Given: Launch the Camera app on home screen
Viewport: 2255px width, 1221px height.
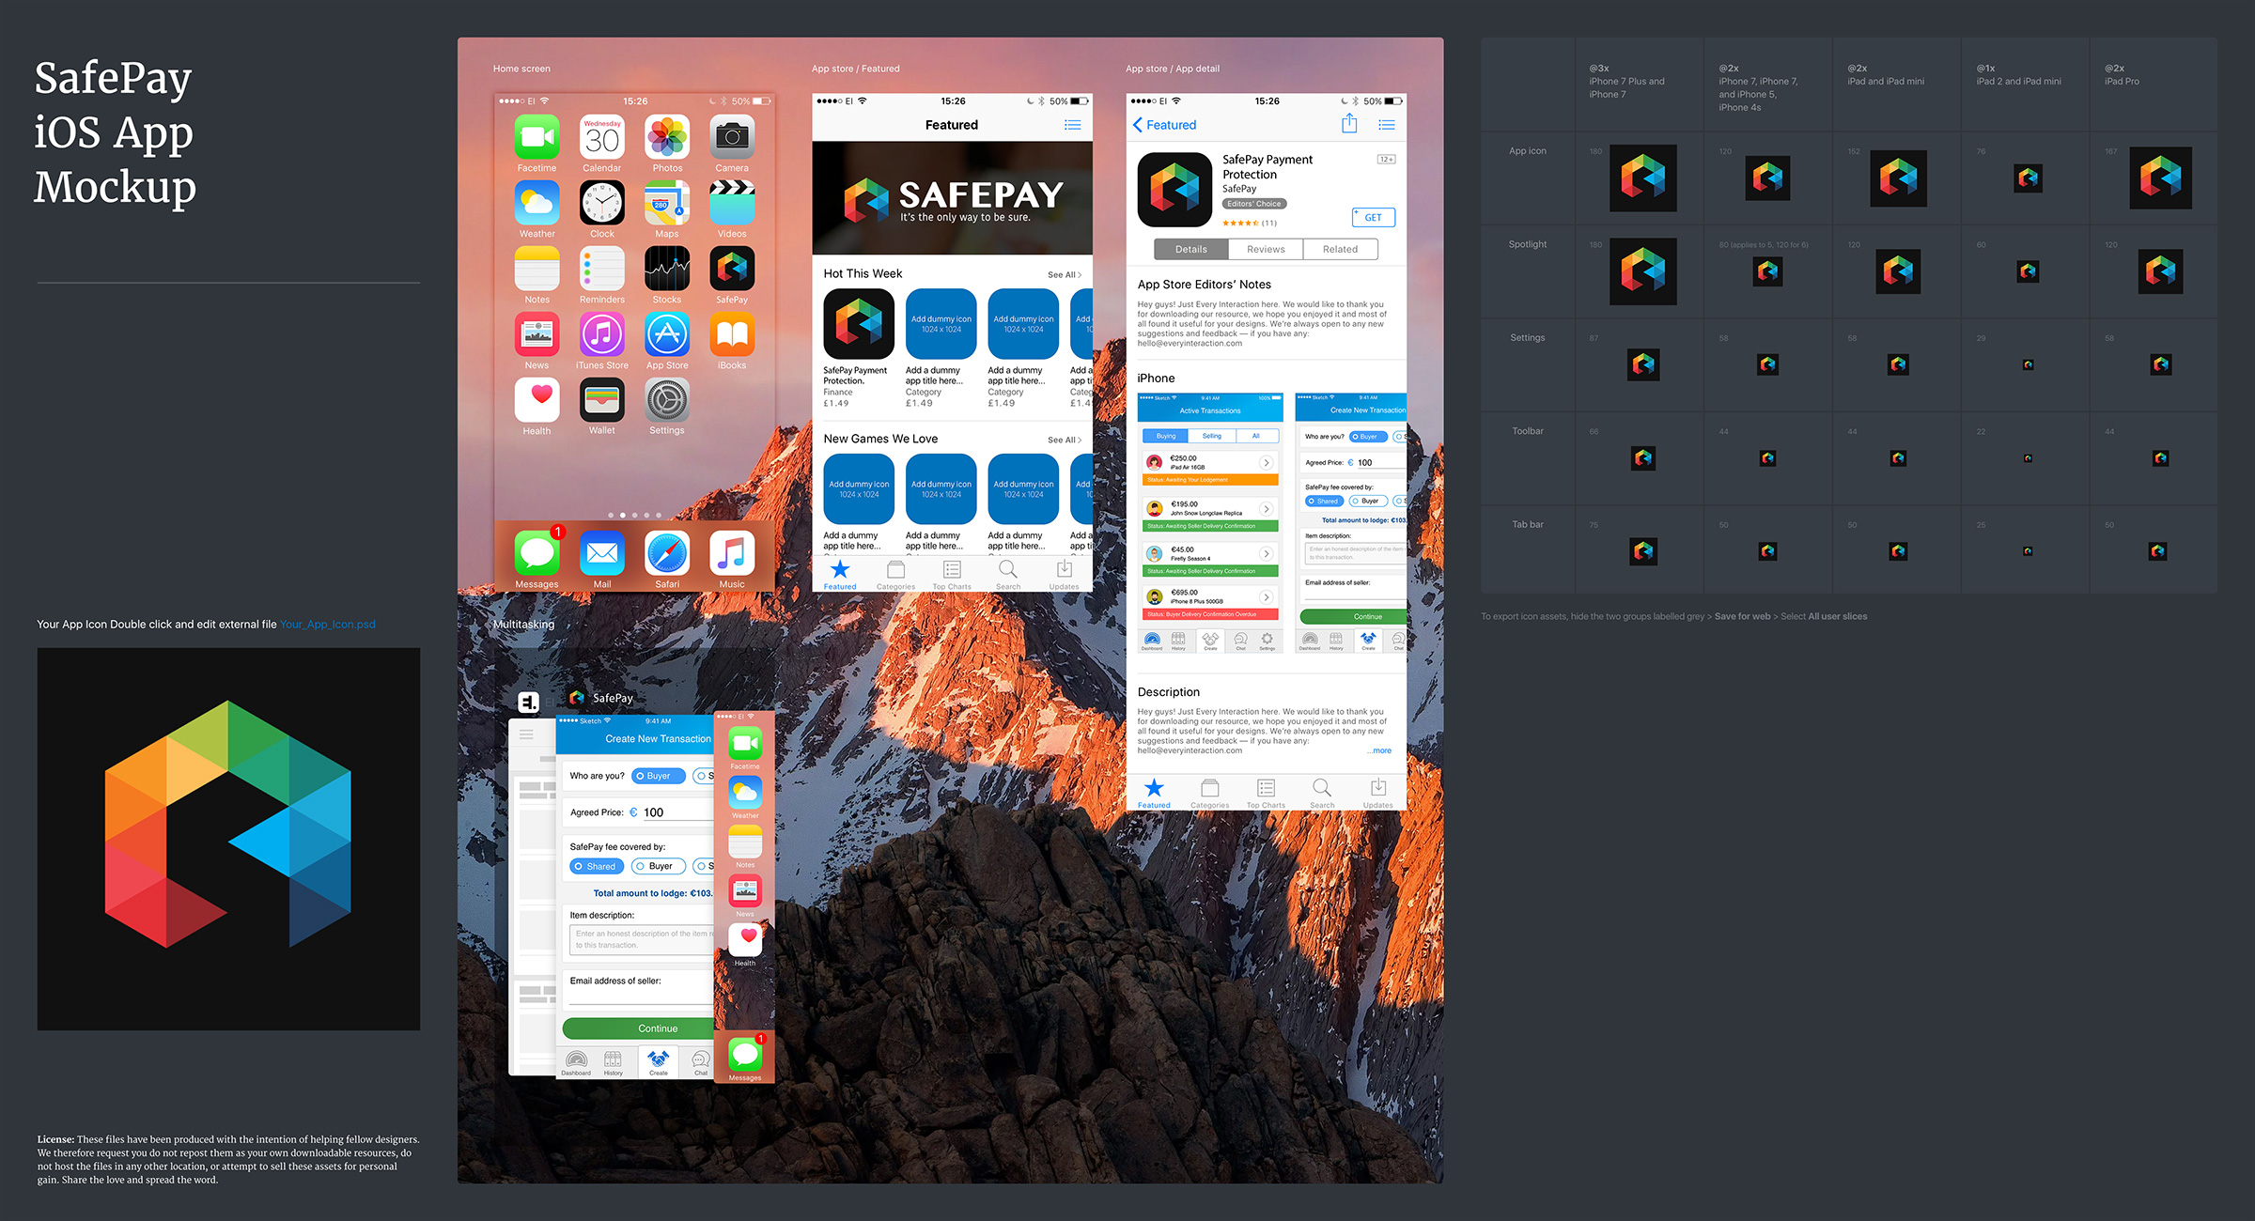Looking at the screenshot, I should pos(732,137).
